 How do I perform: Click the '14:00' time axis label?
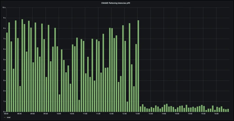[164, 114]
